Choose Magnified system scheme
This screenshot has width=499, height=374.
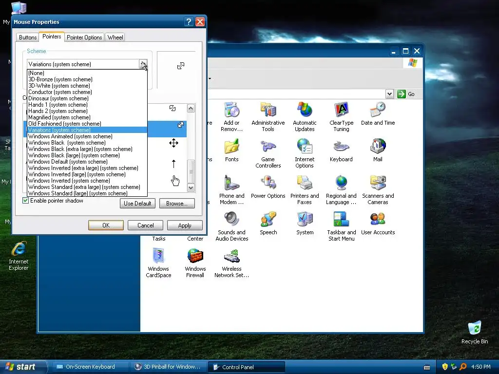87,117
